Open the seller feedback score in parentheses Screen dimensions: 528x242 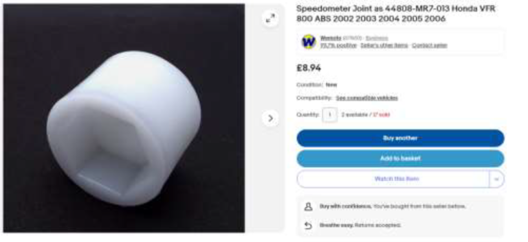tap(352, 38)
